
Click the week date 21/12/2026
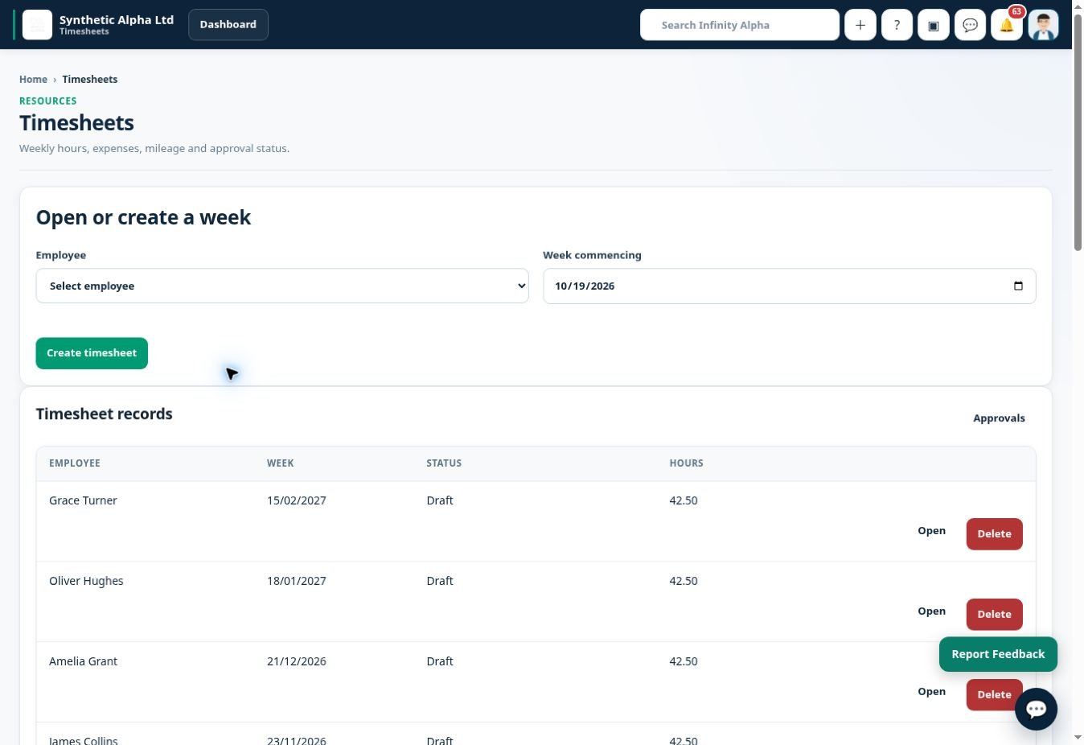297,661
